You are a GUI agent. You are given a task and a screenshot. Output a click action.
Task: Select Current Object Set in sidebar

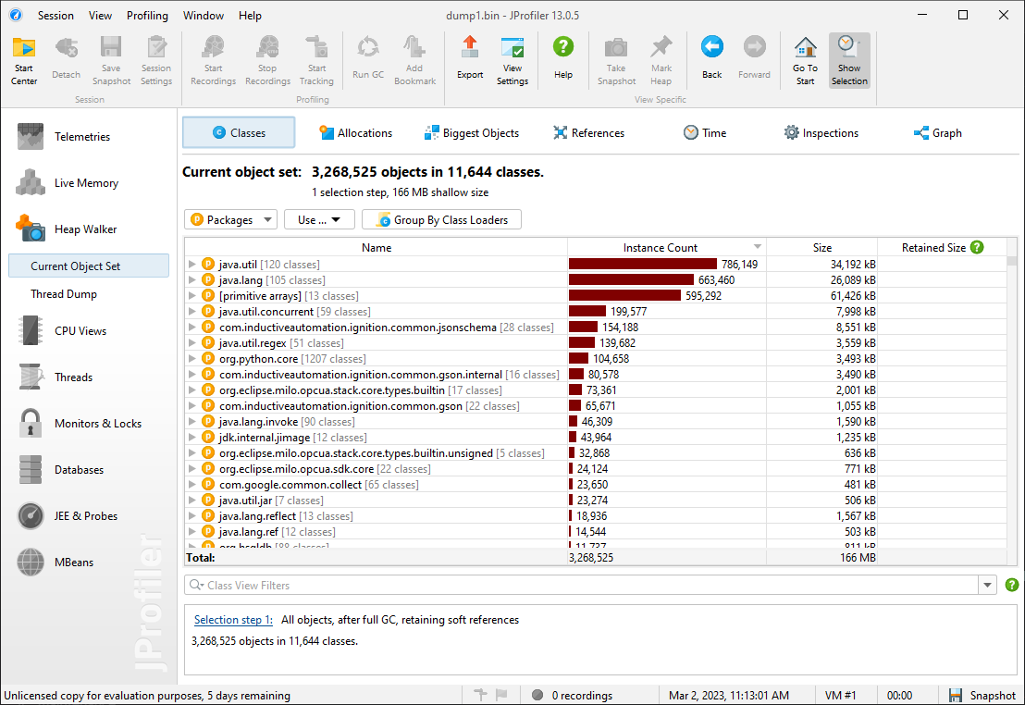click(89, 266)
